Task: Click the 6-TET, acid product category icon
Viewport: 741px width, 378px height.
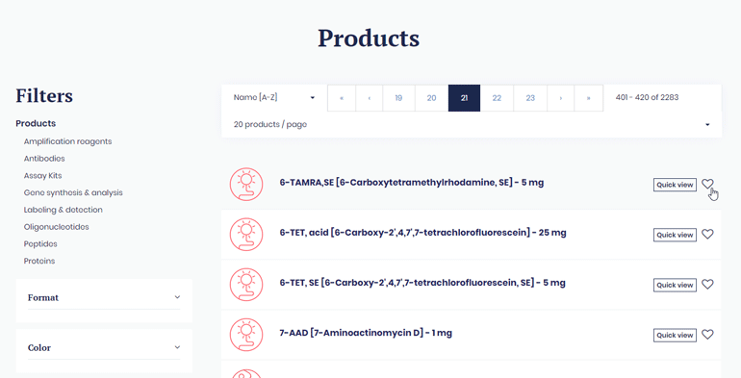Action: pyautogui.click(x=246, y=234)
